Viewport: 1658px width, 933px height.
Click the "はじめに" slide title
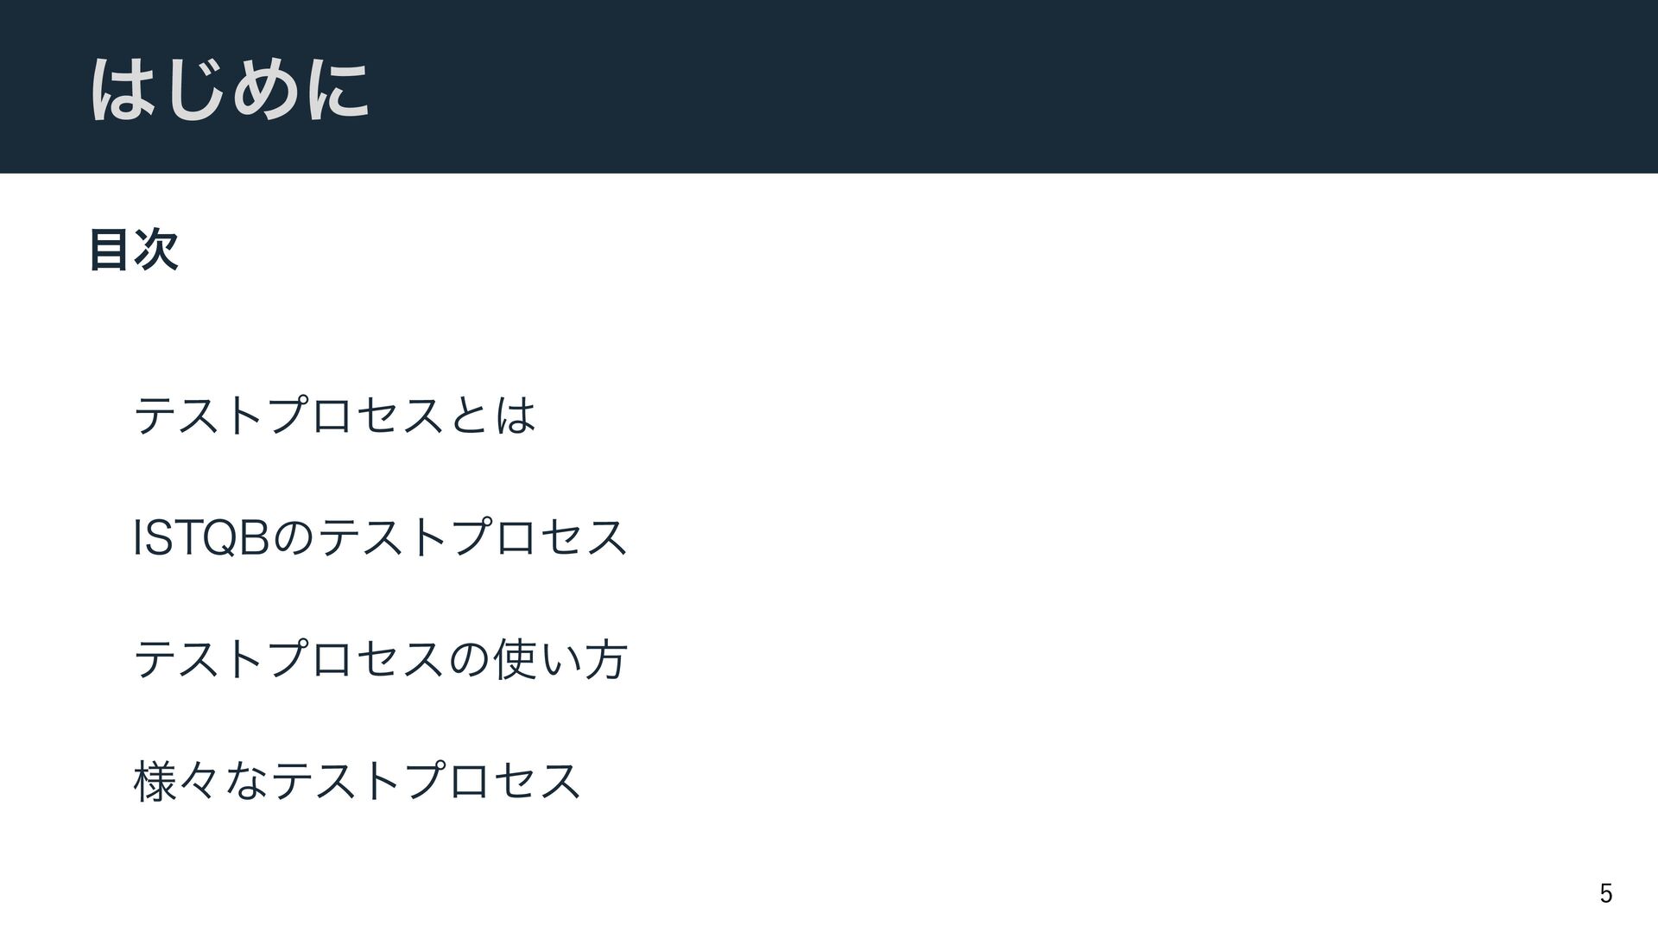[x=231, y=88]
